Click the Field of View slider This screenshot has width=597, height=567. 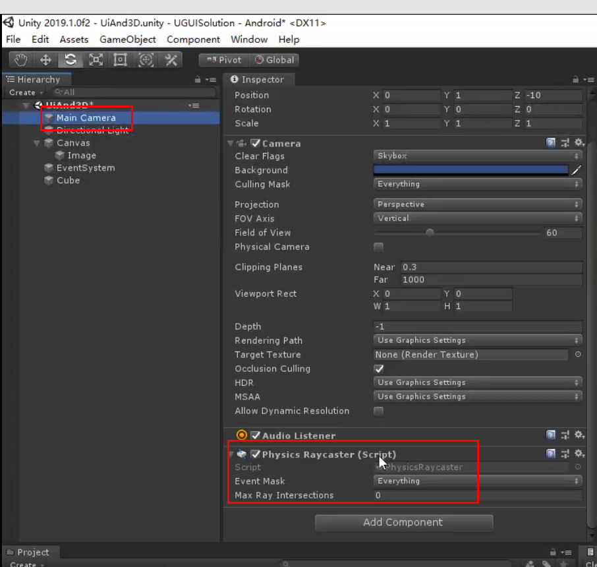[x=456, y=233]
